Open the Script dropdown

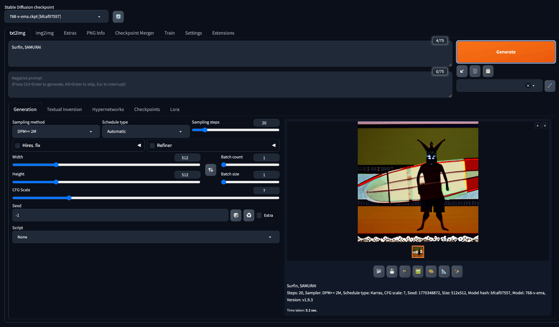(146, 237)
